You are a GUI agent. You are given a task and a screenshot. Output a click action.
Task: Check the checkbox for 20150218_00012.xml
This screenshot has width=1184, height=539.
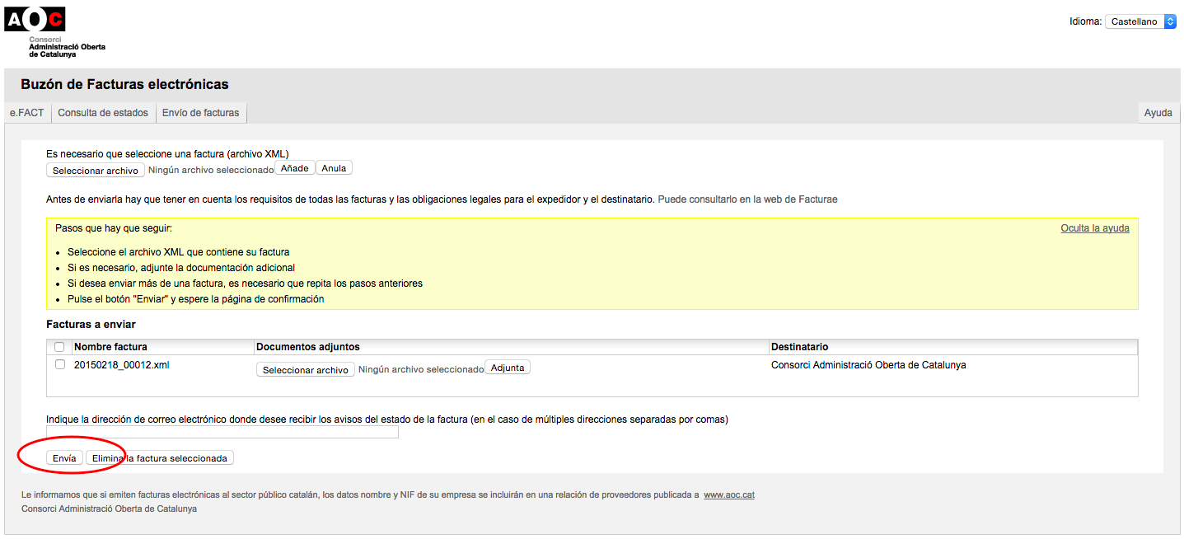[58, 364]
